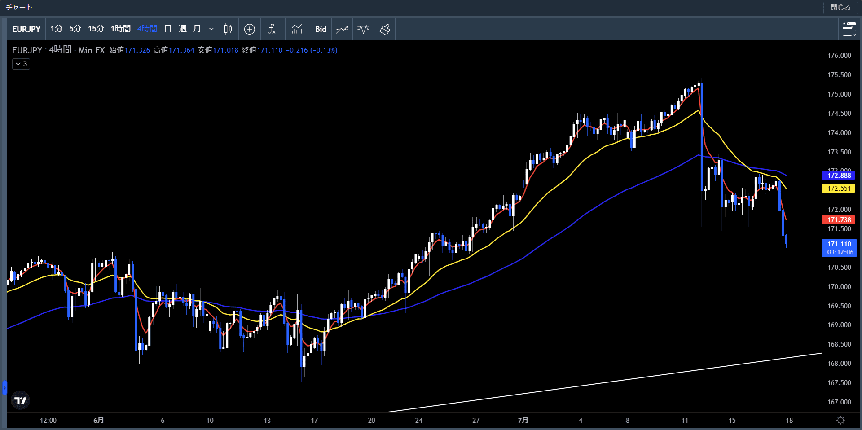Switch to the daily 日 timeframe
The height and width of the screenshot is (430, 862).
[168, 29]
